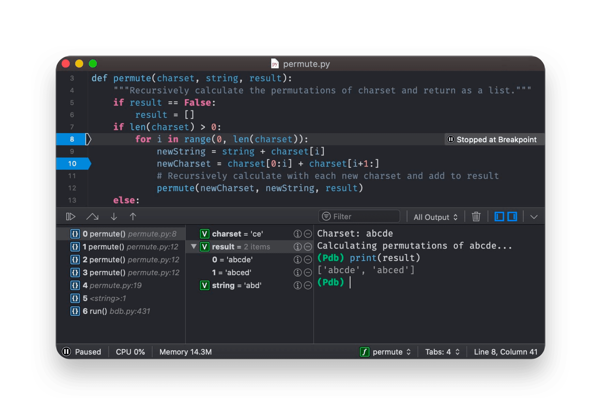This screenshot has width=601, height=415.
Task: Click the Stopped at Breakpoint banner
Action: (x=494, y=139)
